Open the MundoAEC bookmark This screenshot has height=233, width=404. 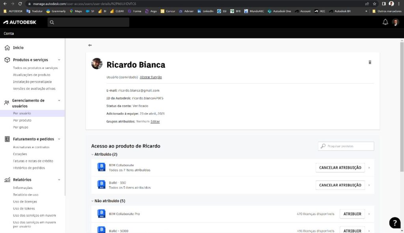(254, 11)
